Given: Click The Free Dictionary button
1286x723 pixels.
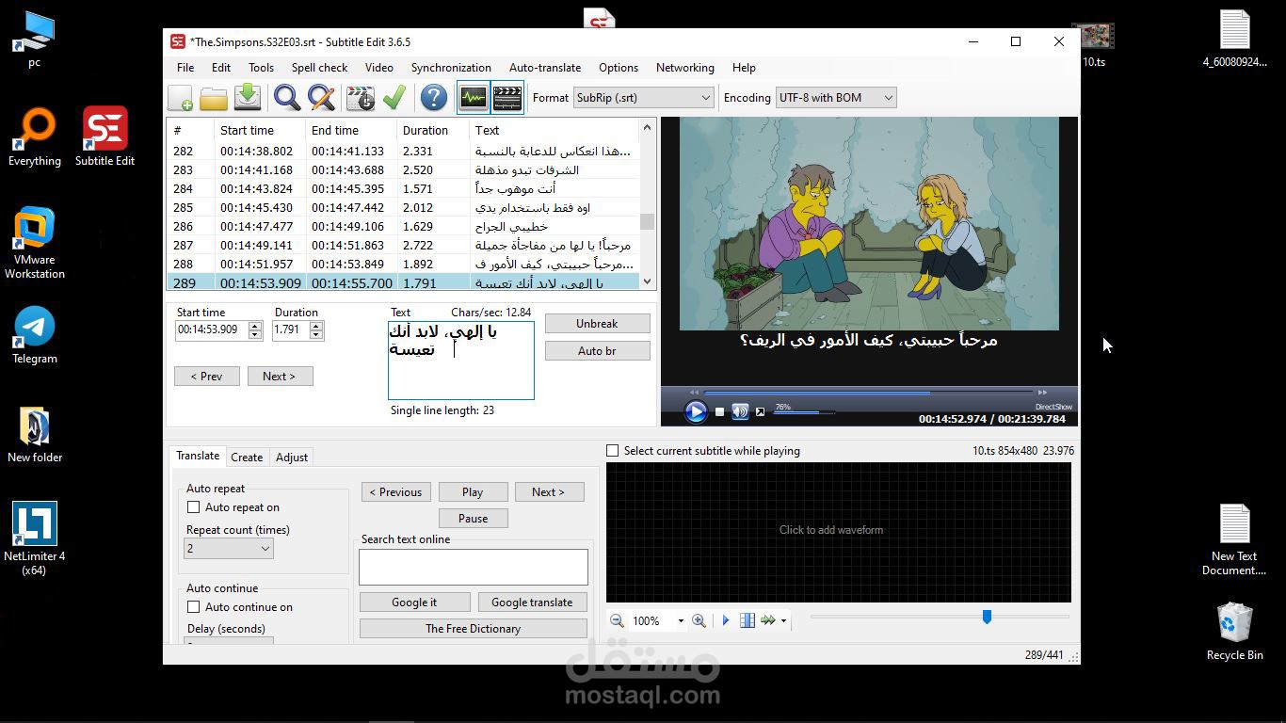Looking at the screenshot, I should pyautogui.click(x=473, y=628).
